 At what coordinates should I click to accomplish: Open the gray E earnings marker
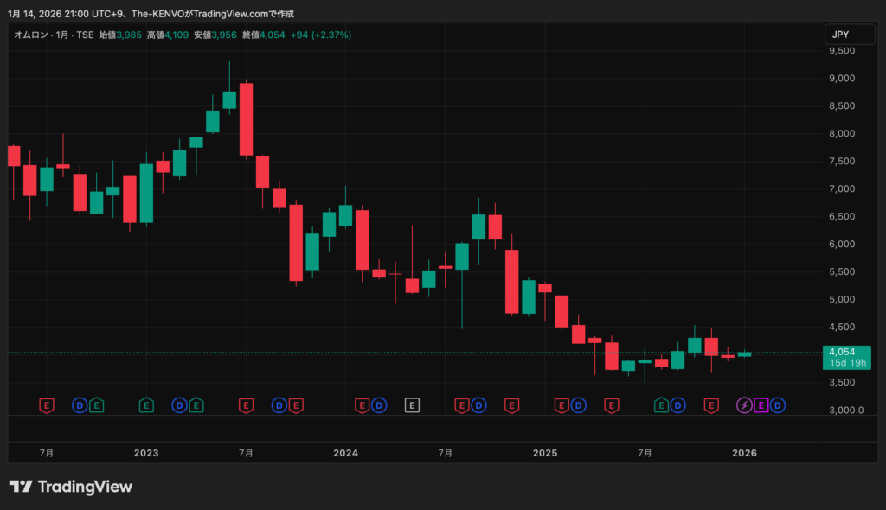pos(412,405)
